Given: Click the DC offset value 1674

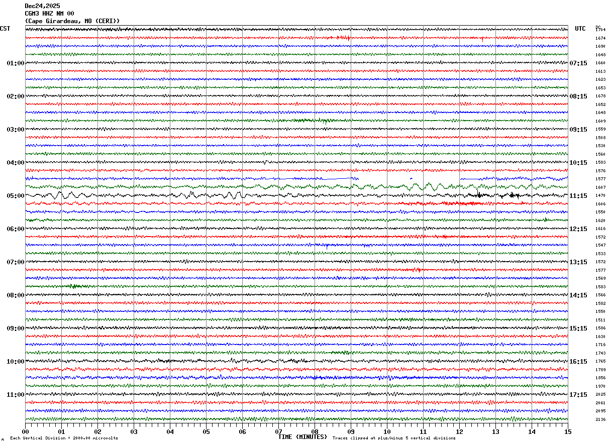Looking at the screenshot, I should click(x=600, y=38).
